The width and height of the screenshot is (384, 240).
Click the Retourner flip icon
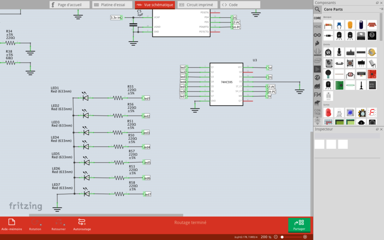59,224
